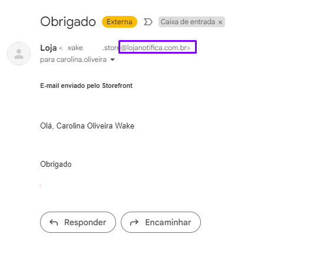The height and width of the screenshot is (257, 314).
Task: Click the para carolina.oliveira recipient text
Action: coord(73,60)
